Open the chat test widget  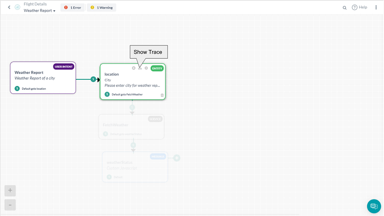point(374,206)
